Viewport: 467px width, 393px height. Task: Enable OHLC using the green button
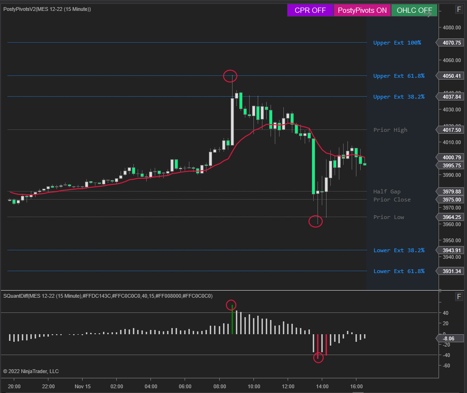click(414, 10)
